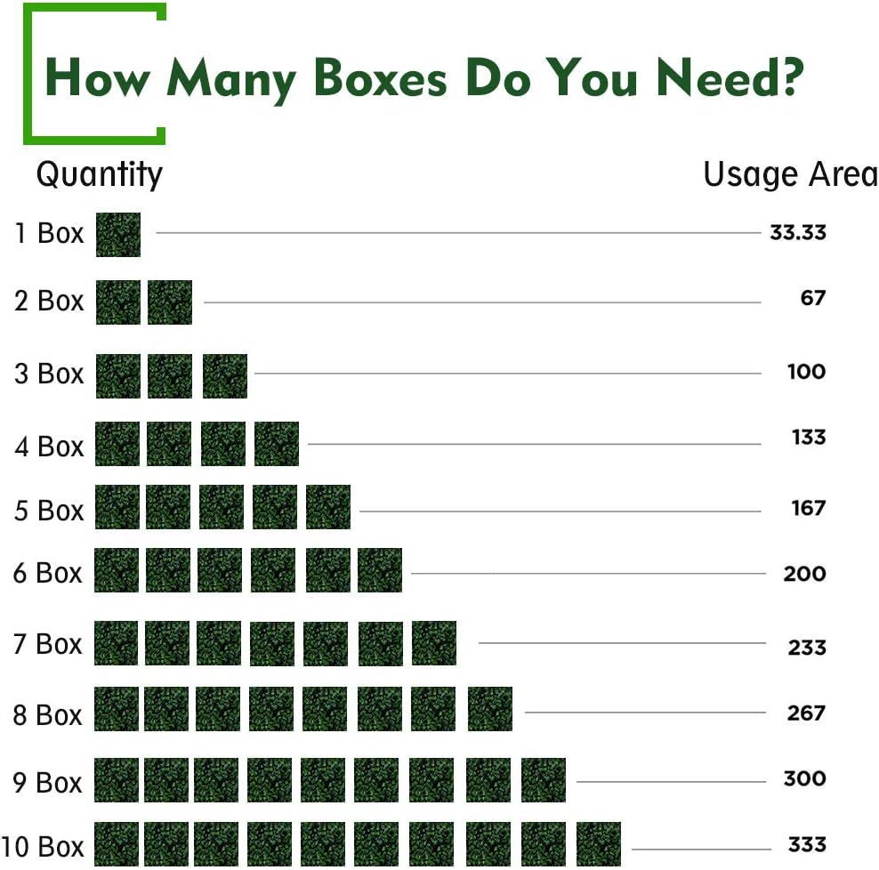Click the last grass tile in 5 Box row
879x870 pixels.
[328, 507]
